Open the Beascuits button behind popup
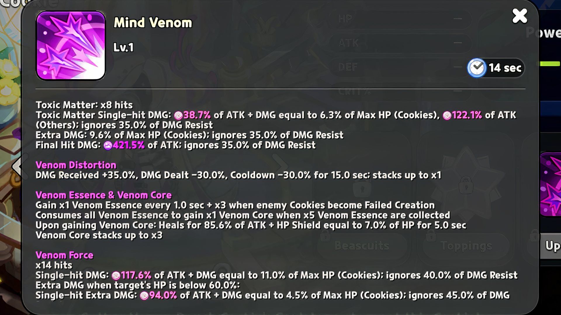The image size is (561, 315). pyautogui.click(x=362, y=246)
